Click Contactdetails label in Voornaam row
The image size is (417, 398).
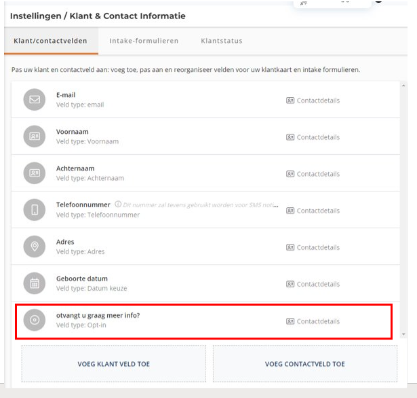318,137
